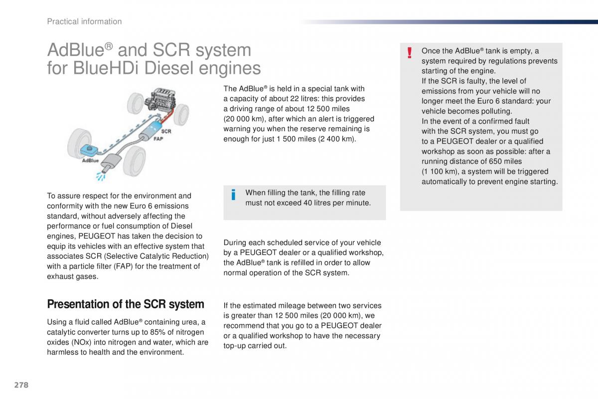Click 'If the estimated mileage between two services'
This screenshot has height=399, width=598.
(x=302, y=306)
